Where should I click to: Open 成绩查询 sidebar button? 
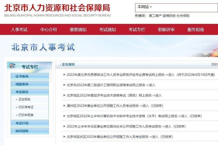pyautogui.click(x=30, y=84)
